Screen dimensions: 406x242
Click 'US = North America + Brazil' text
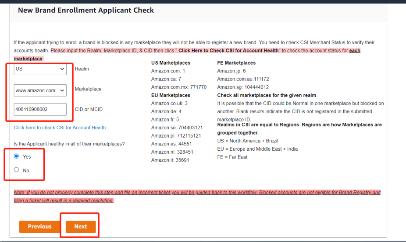248,141
